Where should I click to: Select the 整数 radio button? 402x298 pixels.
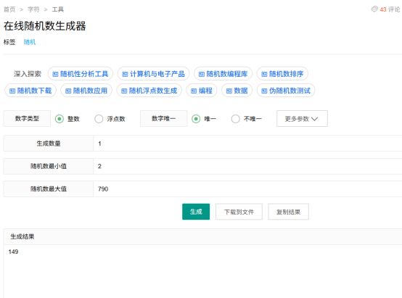pos(60,119)
